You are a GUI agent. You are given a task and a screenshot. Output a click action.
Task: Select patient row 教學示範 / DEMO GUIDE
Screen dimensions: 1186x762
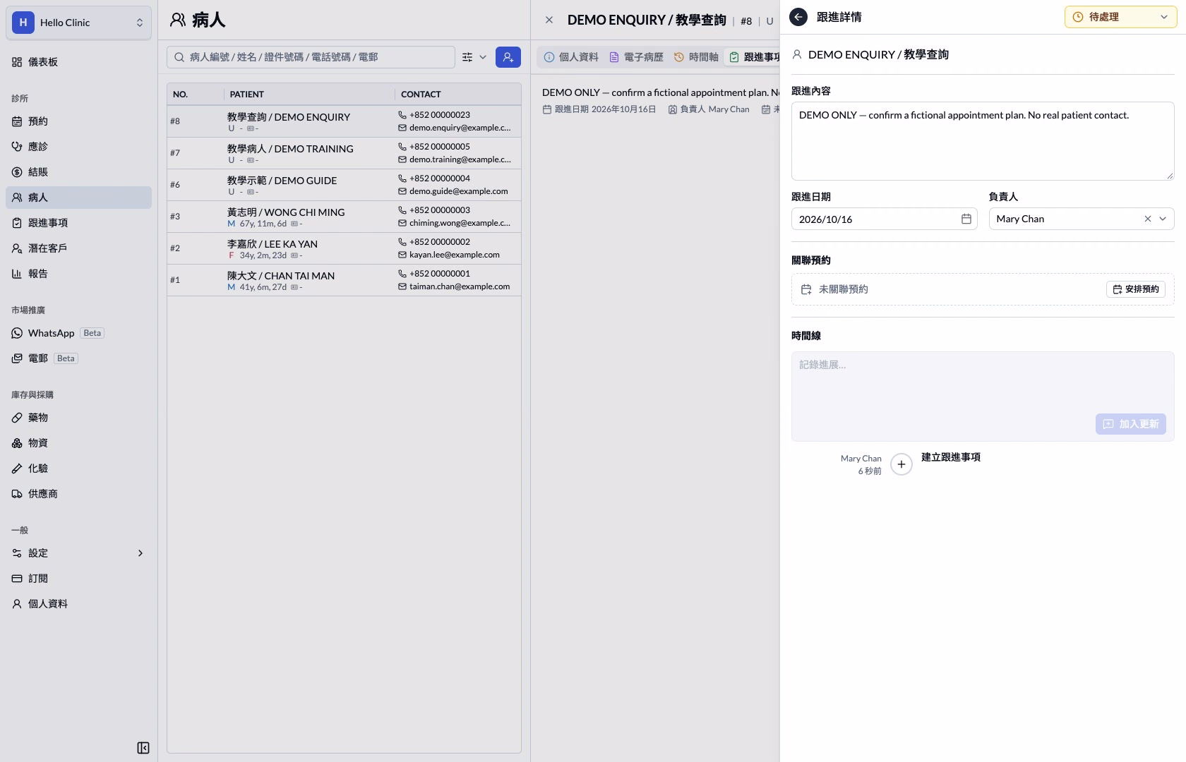click(x=345, y=185)
